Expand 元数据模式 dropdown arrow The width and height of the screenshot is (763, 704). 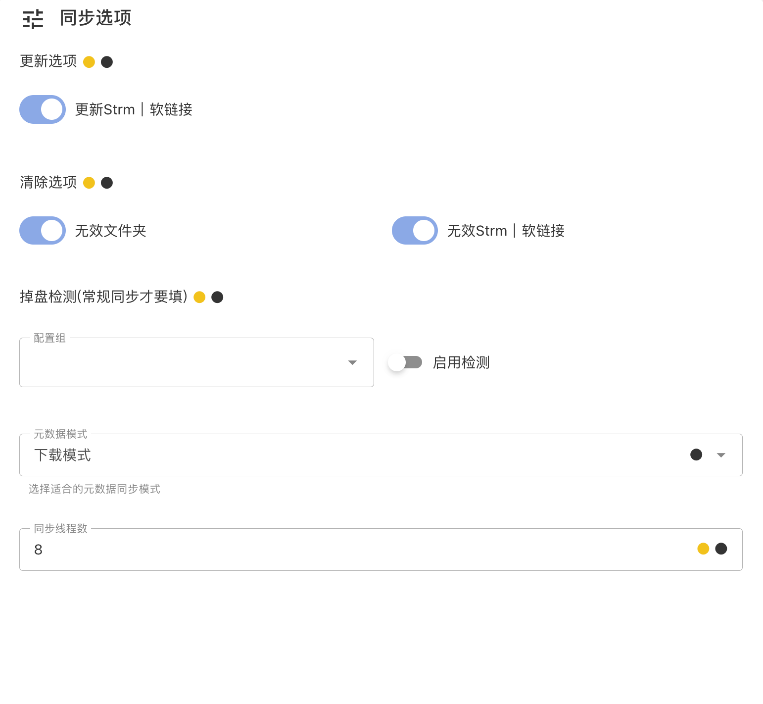coord(721,455)
